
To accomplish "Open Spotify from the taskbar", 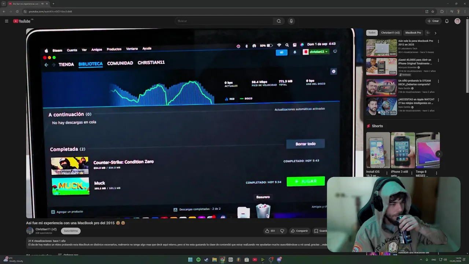I will point(198,260).
